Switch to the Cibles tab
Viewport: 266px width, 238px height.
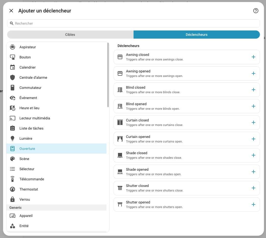(x=70, y=35)
